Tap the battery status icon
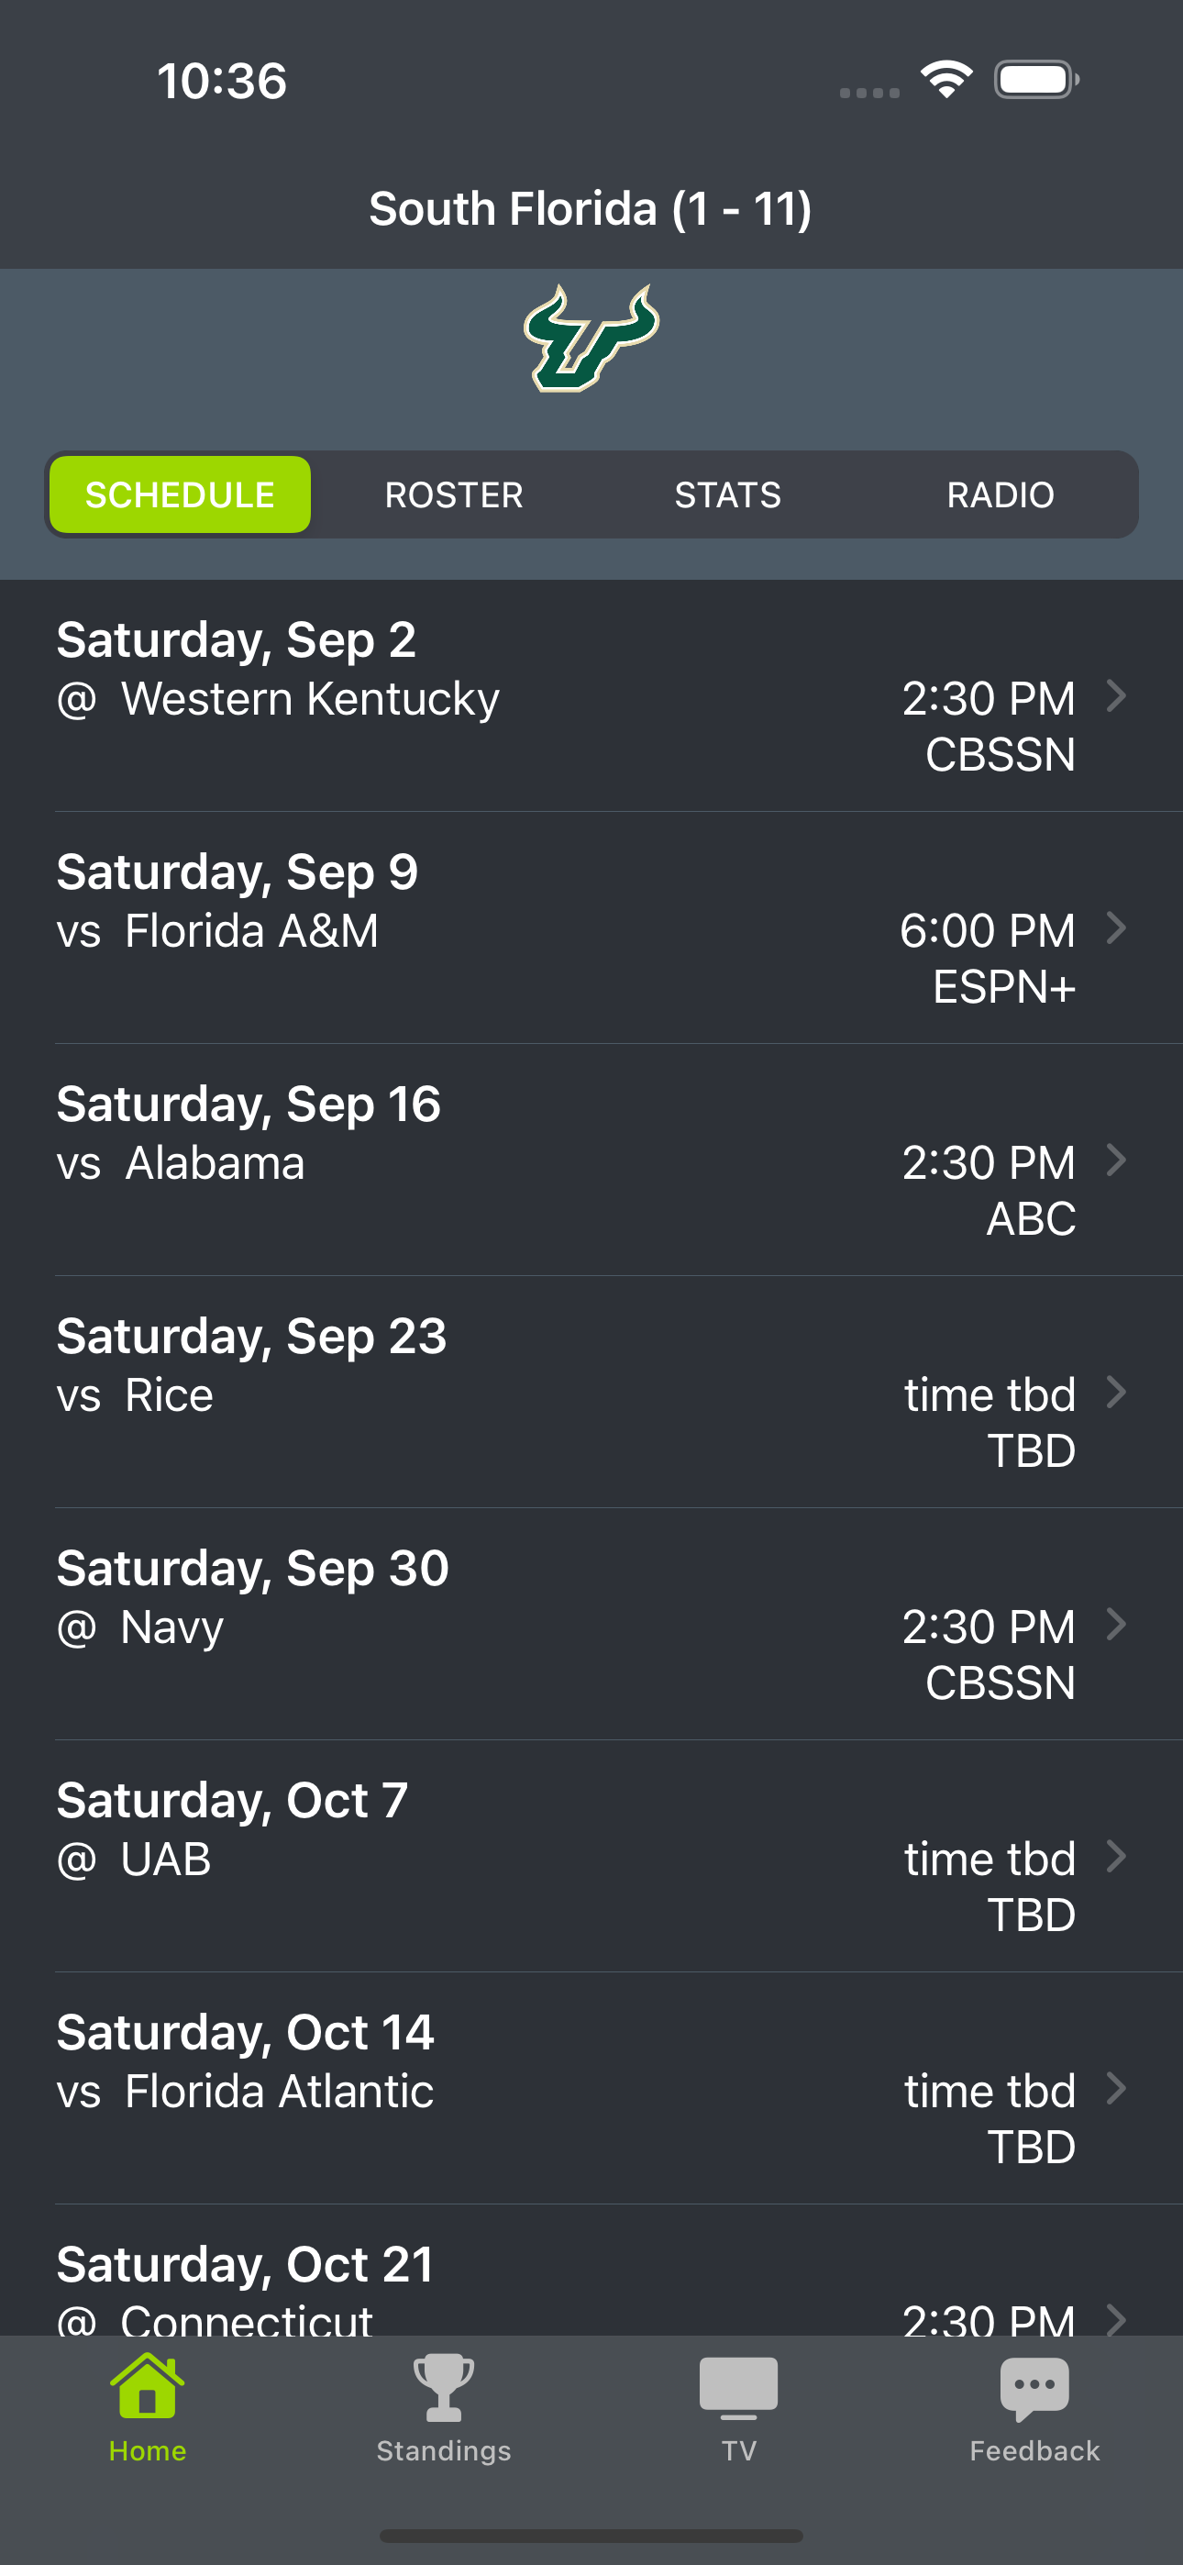Screen dimensions: 1183x2565 (1035, 80)
